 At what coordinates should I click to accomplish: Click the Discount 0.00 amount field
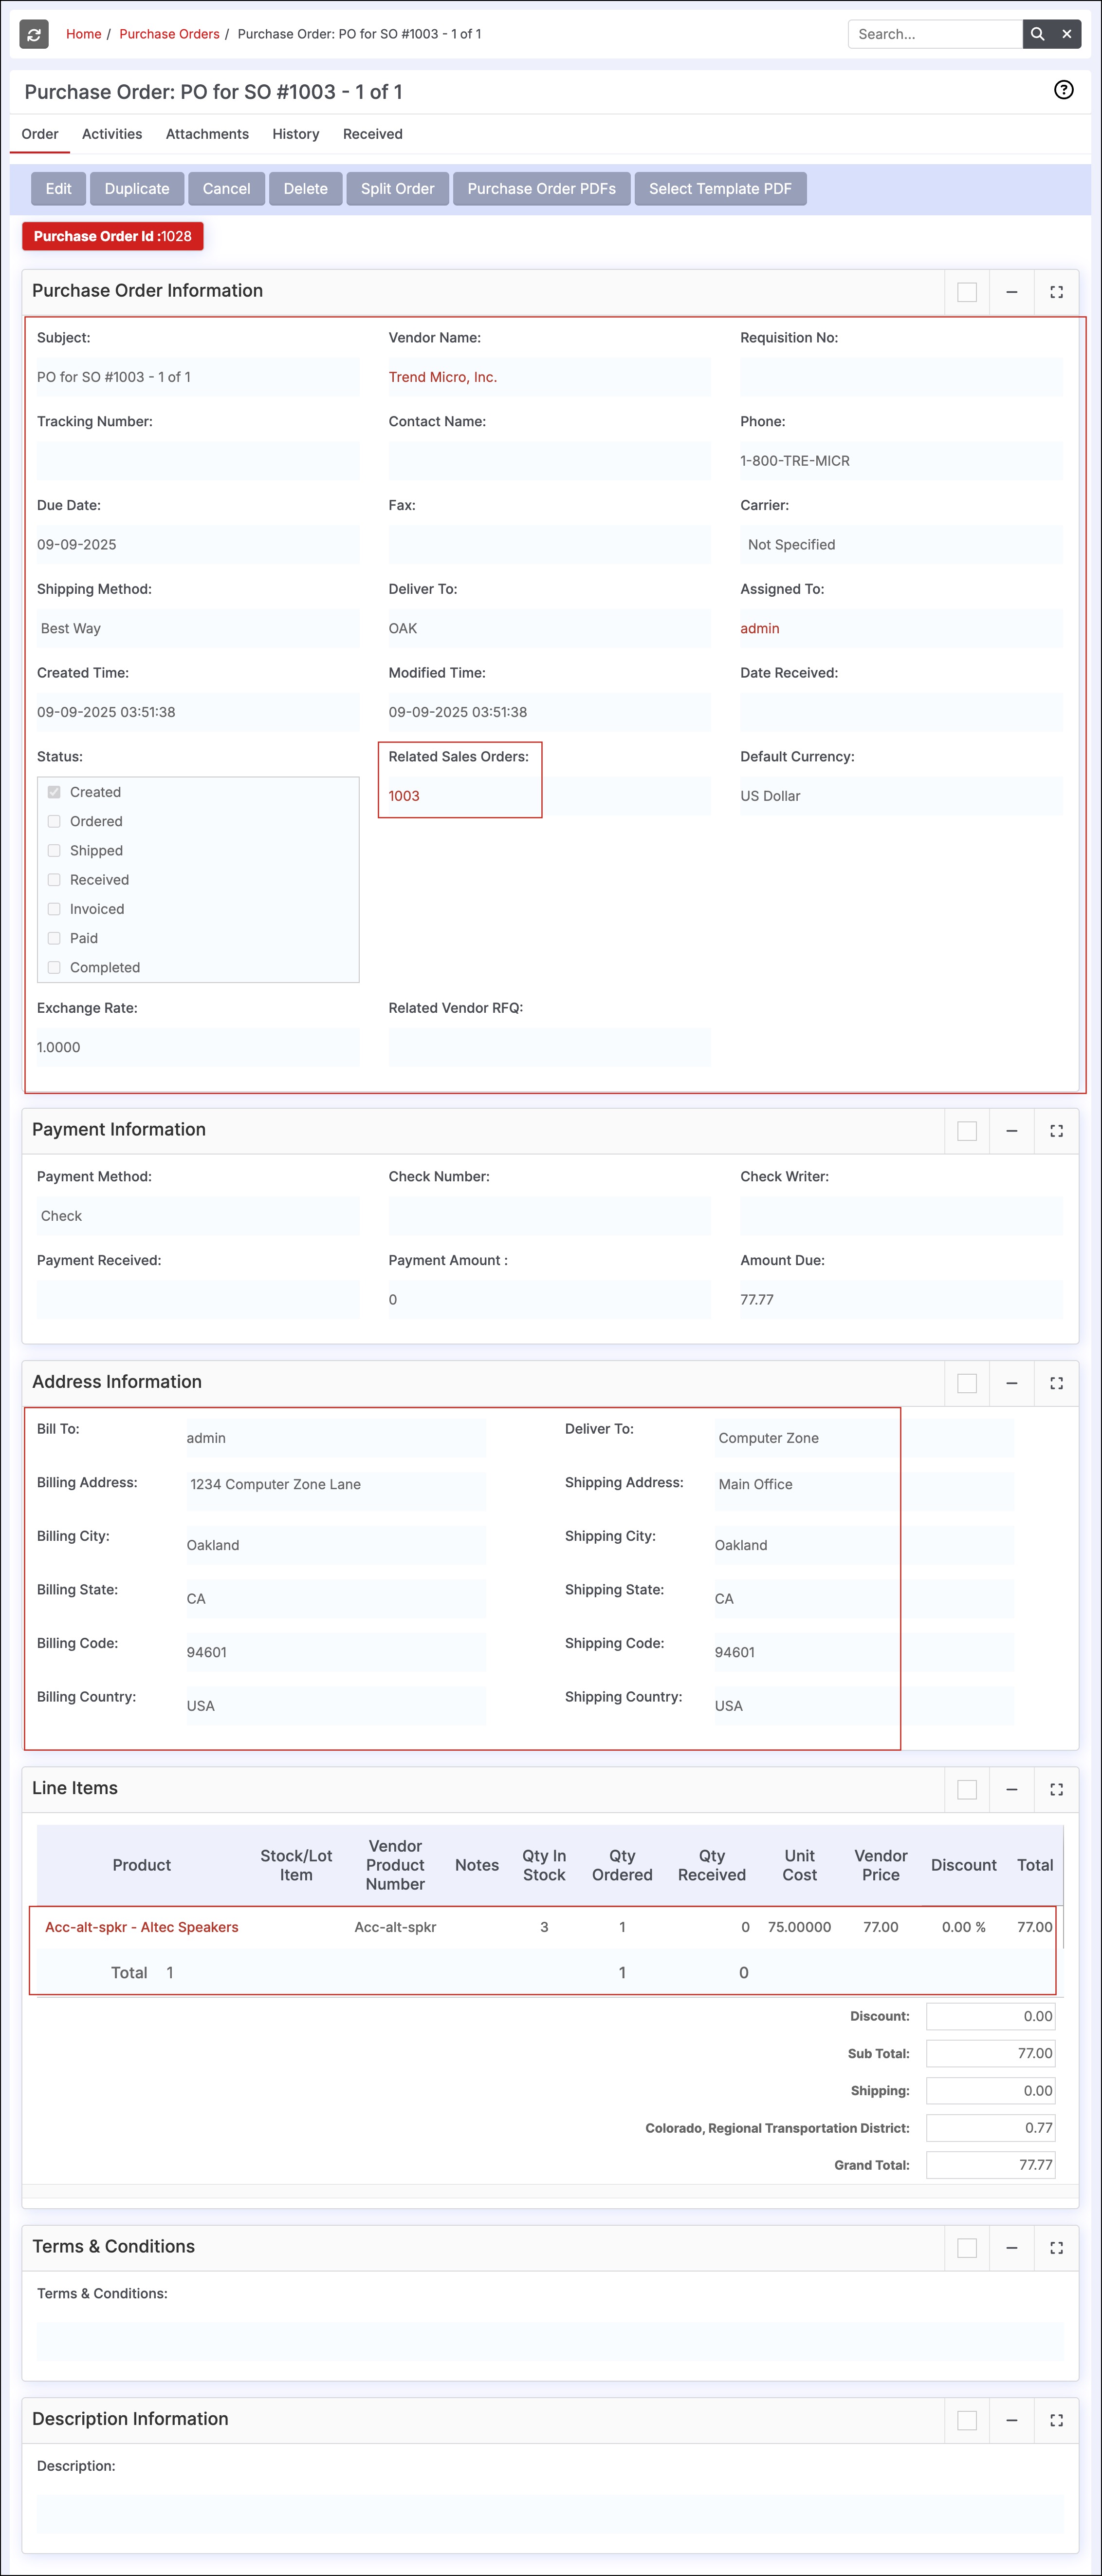click(990, 2016)
